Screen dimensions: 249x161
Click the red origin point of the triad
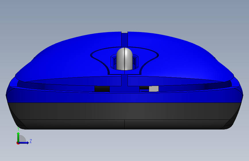coord(18,143)
